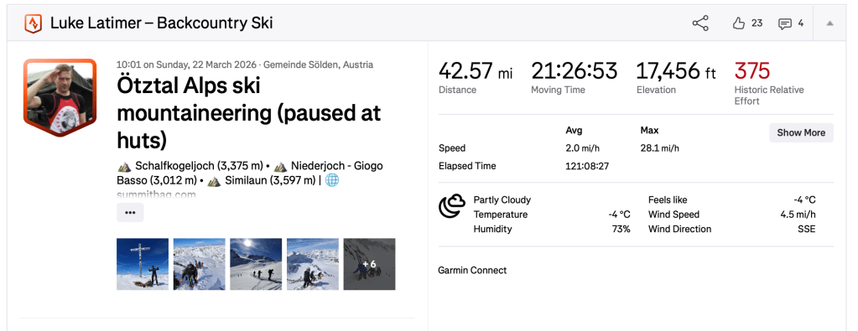The height and width of the screenshot is (331, 858).
Task: Click the mountain icon before Schalfkogeljoch
Action: tap(124, 166)
